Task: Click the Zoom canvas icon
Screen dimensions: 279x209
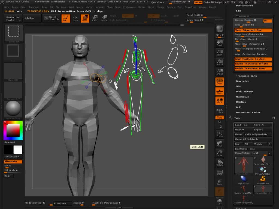Action: pos(220,53)
